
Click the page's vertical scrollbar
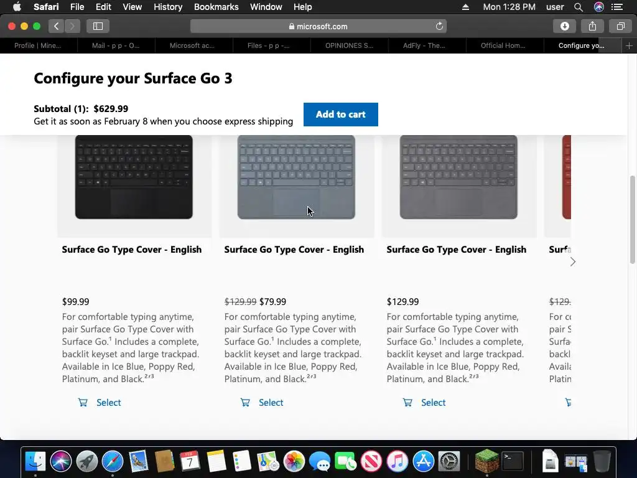[x=633, y=220]
